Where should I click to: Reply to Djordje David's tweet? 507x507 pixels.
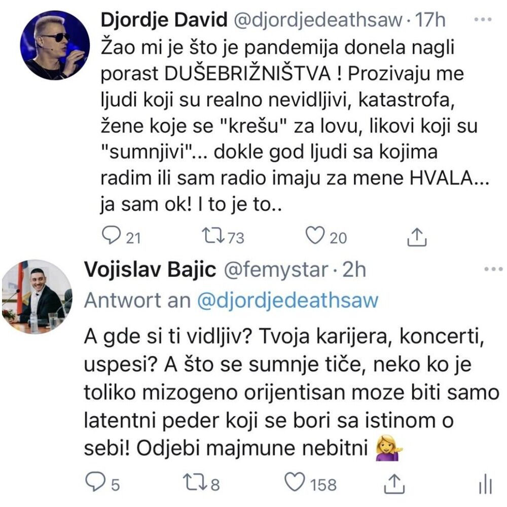click(x=111, y=235)
